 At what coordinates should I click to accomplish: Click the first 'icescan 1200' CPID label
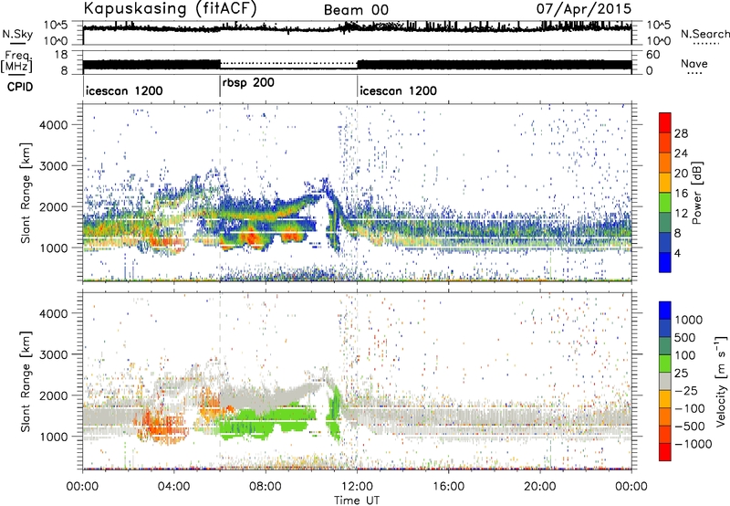[124, 90]
